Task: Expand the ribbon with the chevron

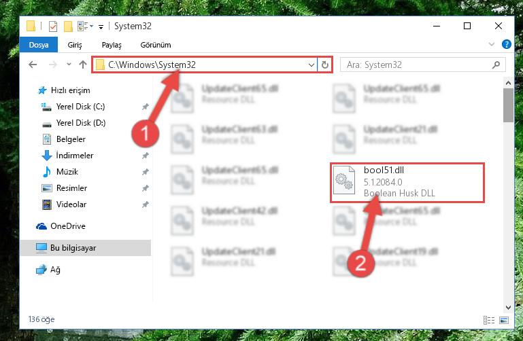Action: (x=491, y=44)
